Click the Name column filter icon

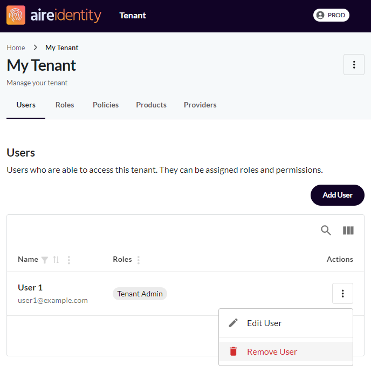pos(45,260)
